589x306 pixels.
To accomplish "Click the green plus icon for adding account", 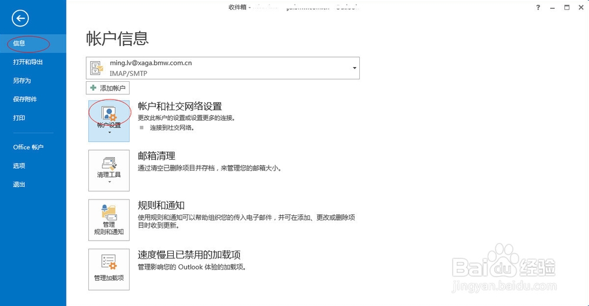I will click(x=93, y=88).
